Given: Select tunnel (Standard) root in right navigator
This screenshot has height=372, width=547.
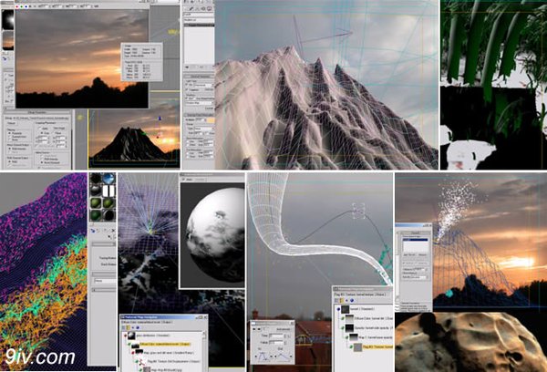Looking at the screenshot, I should (x=356, y=309).
